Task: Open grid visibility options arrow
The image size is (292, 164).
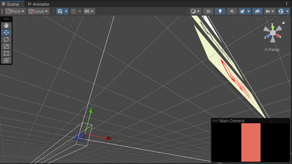Action: (66, 11)
